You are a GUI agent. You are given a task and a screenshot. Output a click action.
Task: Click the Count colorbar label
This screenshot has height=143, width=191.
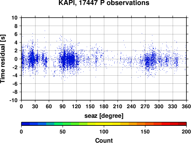(104, 140)
